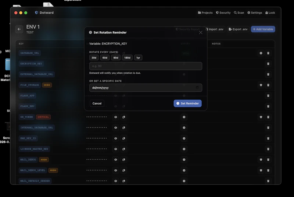Screen dimensions: 294x197
Task: Copy the GH_TOKEN value
Action: 124,117
